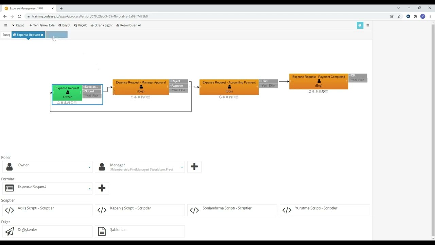The image size is (435, 245).
Task: Click Yeni Ekle under the Approve action
Action: [178, 90]
